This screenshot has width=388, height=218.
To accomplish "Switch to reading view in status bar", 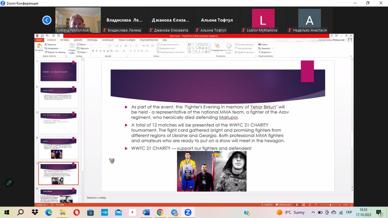I will tap(310, 205).
